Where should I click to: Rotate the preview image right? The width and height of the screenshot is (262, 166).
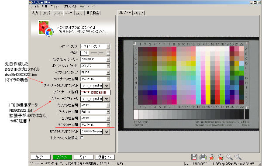221,157
